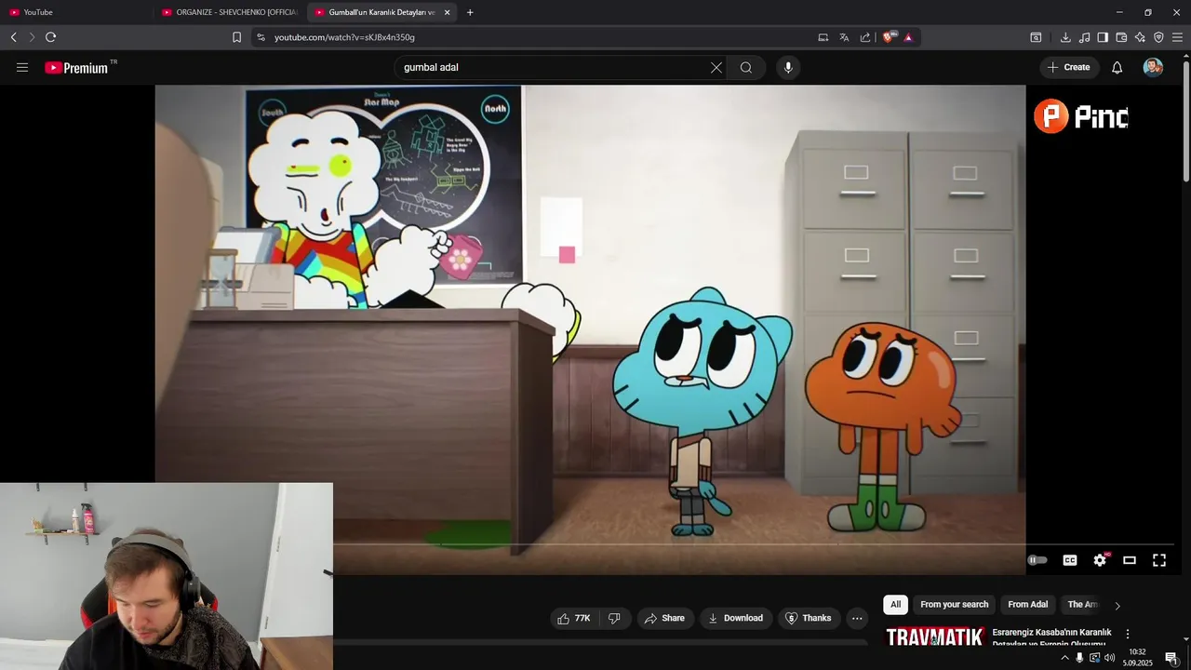Show hidden system tray icons

[x=1064, y=658]
